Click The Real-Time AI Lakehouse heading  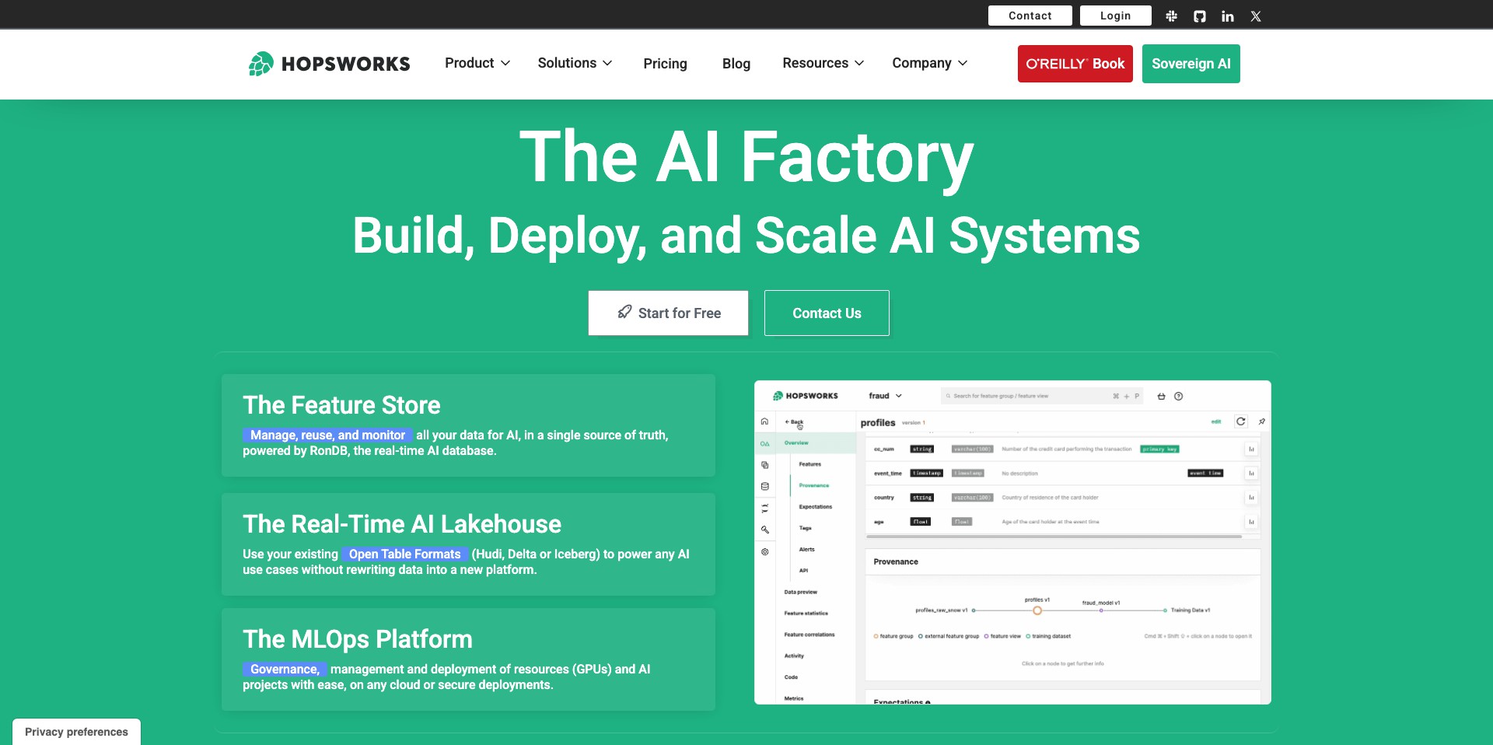point(402,524)
